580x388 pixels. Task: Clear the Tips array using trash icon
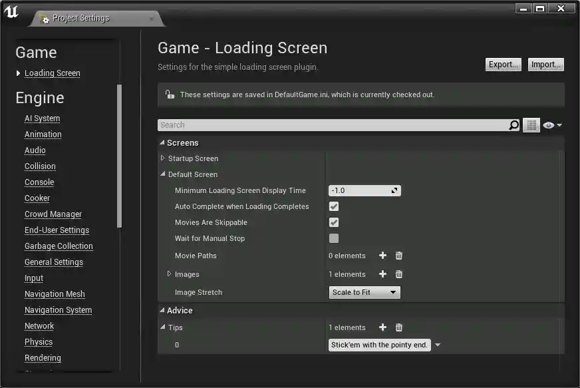398,327
